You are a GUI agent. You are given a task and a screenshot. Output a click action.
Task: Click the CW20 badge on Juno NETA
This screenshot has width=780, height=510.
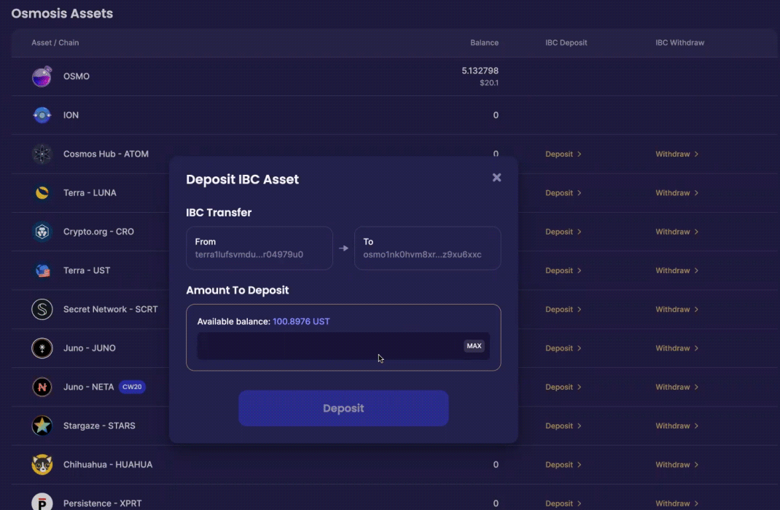(132, 387)
